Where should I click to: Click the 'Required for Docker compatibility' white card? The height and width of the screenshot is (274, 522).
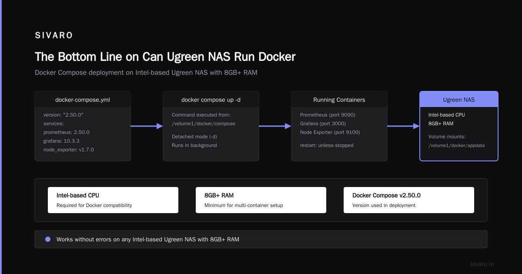(113, 200)
